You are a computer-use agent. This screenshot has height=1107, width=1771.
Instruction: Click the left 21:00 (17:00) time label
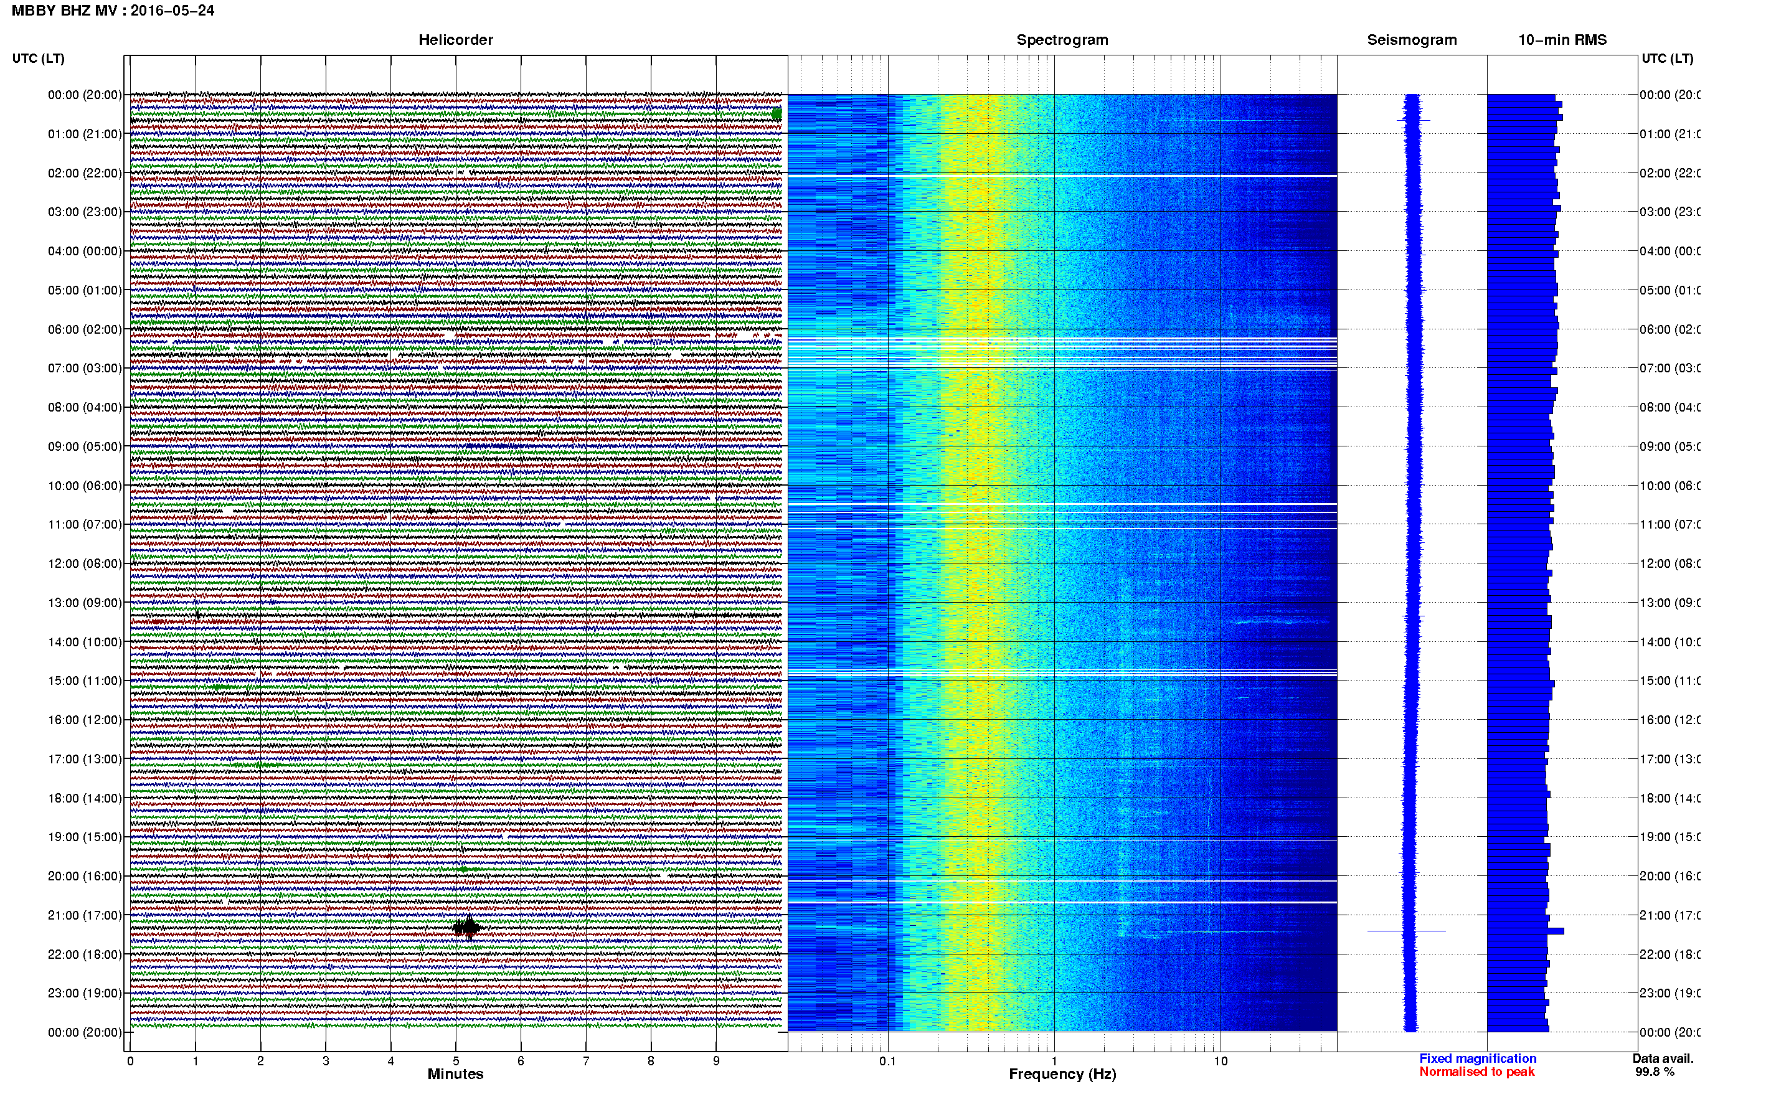tap(85, 915)
